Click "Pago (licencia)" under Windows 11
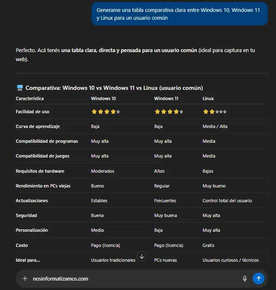 click(x=169, y=245)
